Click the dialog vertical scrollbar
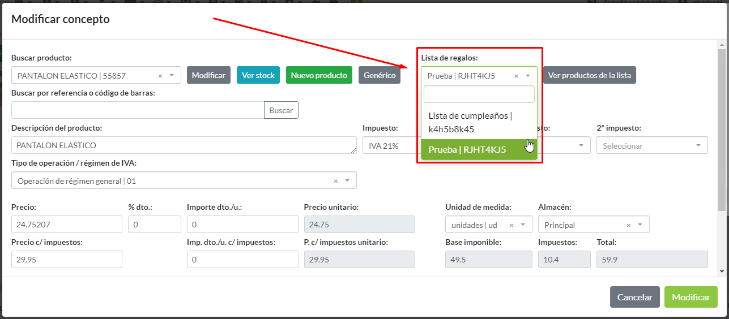 coord(722,130)
